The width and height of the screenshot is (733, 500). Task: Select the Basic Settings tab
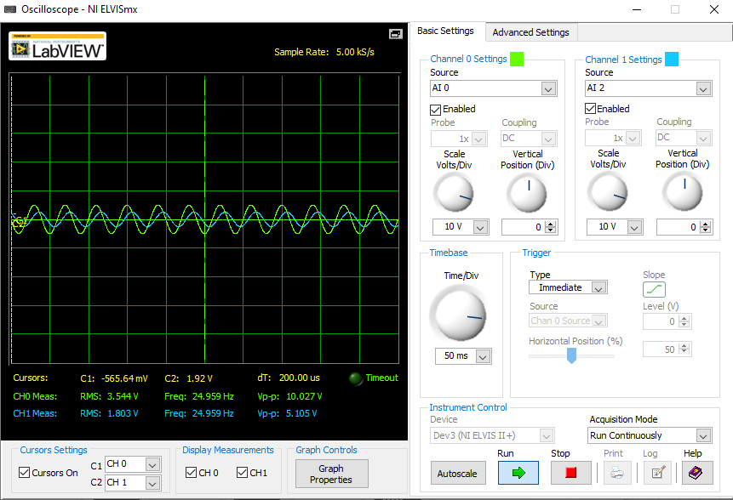click(446, 31)
